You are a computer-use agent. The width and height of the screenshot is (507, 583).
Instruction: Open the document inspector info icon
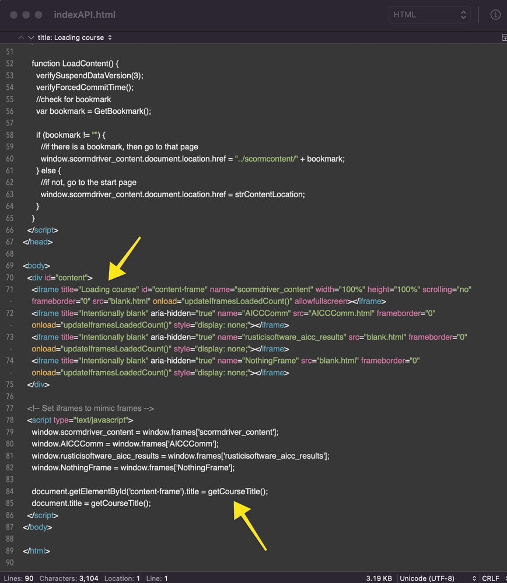[x=495, y=15]
